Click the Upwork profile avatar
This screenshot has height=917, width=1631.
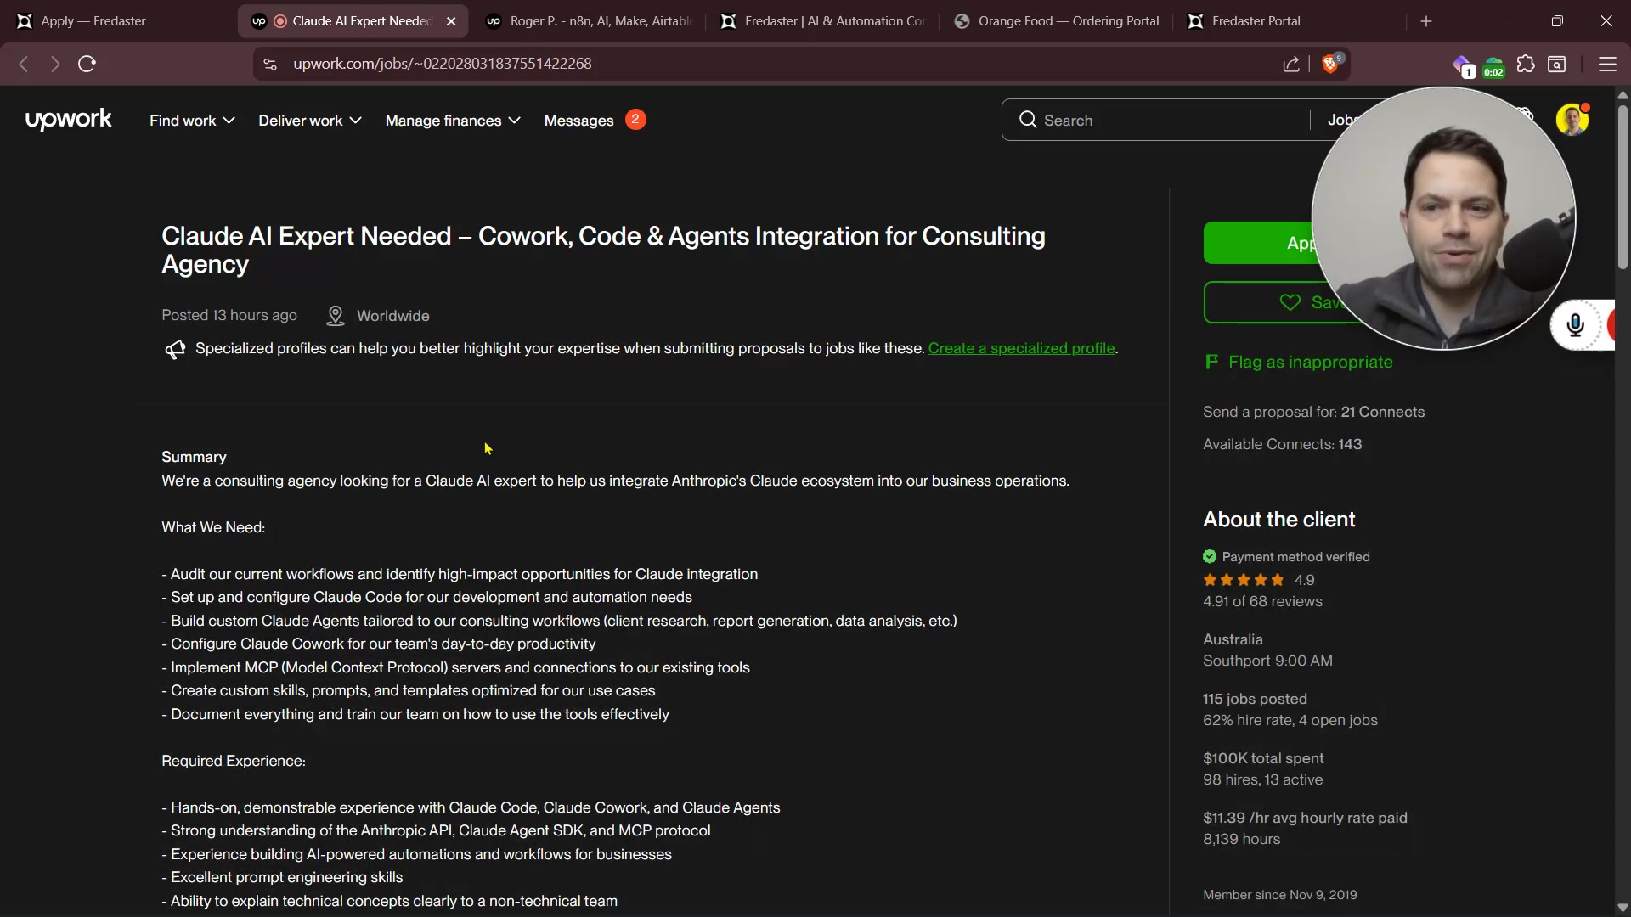pos(1572,120)
